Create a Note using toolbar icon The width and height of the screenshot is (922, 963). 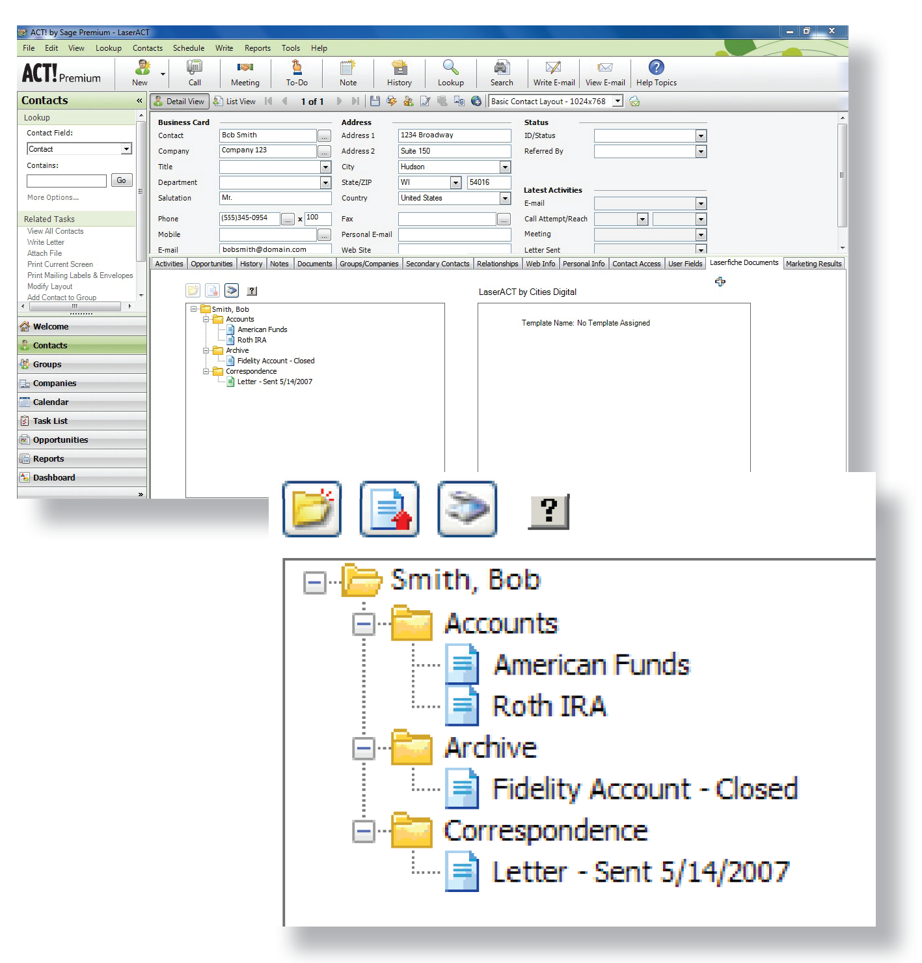coord(347,68)
